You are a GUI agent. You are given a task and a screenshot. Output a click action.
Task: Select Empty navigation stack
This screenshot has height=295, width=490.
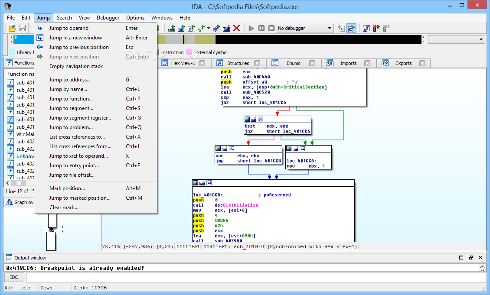pos(96,66)
